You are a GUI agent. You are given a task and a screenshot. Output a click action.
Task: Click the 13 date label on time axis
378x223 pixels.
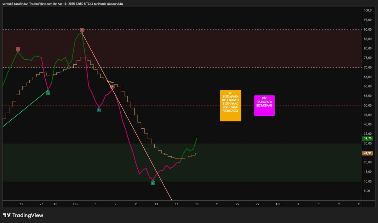pos(156,204)
